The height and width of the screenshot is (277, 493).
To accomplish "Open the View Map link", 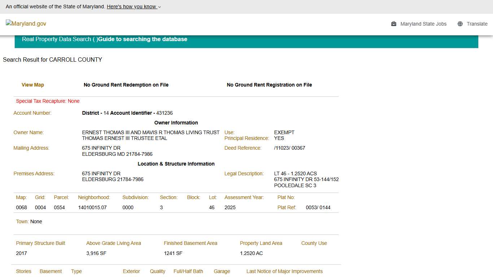I will 33,85.
